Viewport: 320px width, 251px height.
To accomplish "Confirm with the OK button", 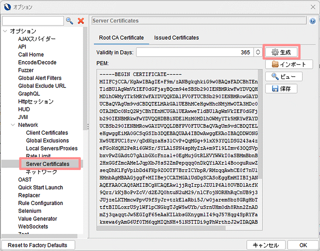I will (x=303, y=245).
